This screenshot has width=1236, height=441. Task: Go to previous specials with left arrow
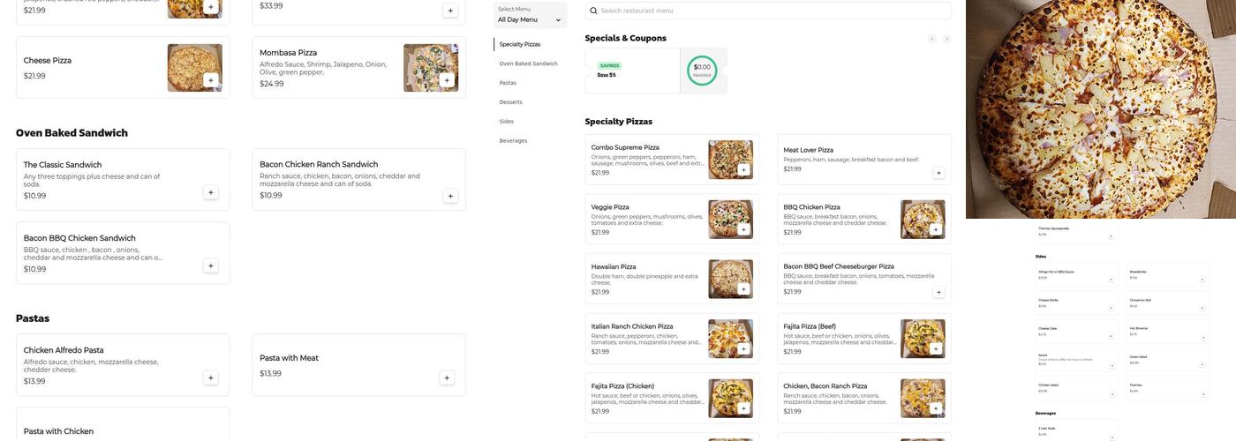(x=931, y=39)
